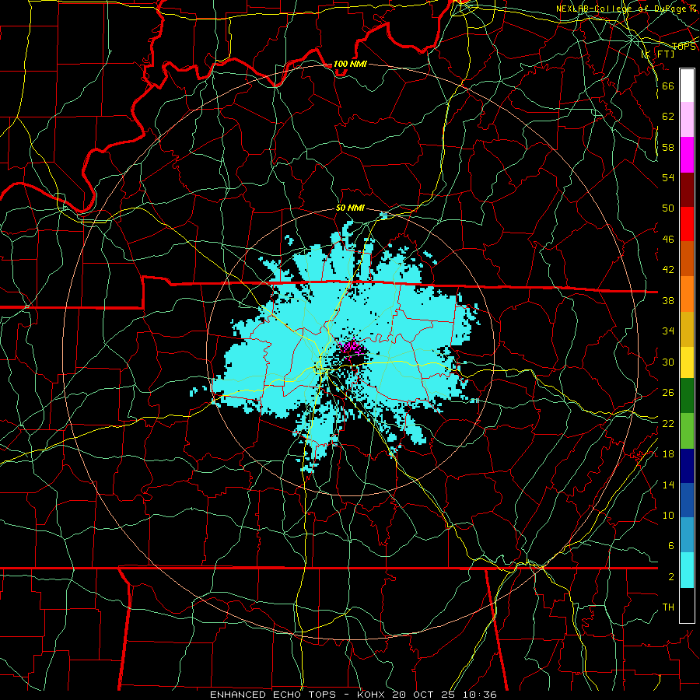700x700 pixels.
Task: Click the 18 legend value
Action: click(668, 454)
